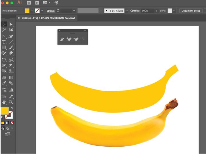The image size is (206, 154).
Task: Select the Mesh tool
Action: pyautogui.click(x=4, y=77)
